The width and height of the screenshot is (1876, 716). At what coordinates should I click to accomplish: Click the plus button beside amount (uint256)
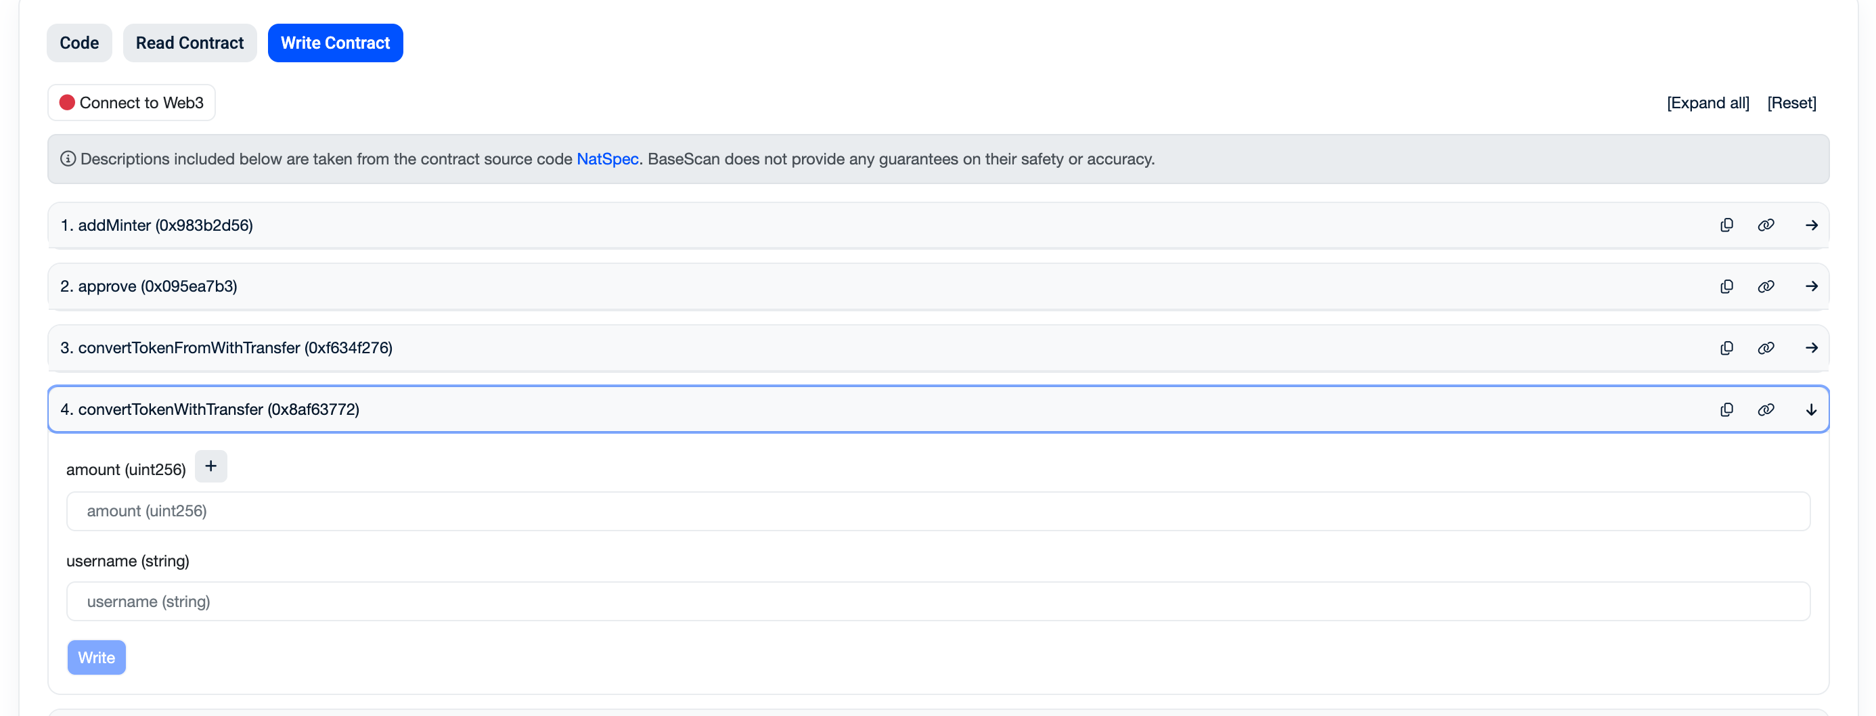[210, 466]
